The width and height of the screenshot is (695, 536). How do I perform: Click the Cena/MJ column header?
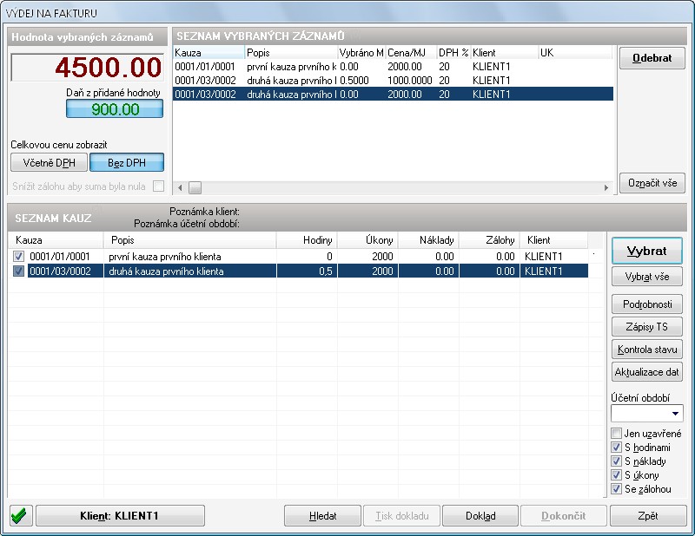(411, 53)
